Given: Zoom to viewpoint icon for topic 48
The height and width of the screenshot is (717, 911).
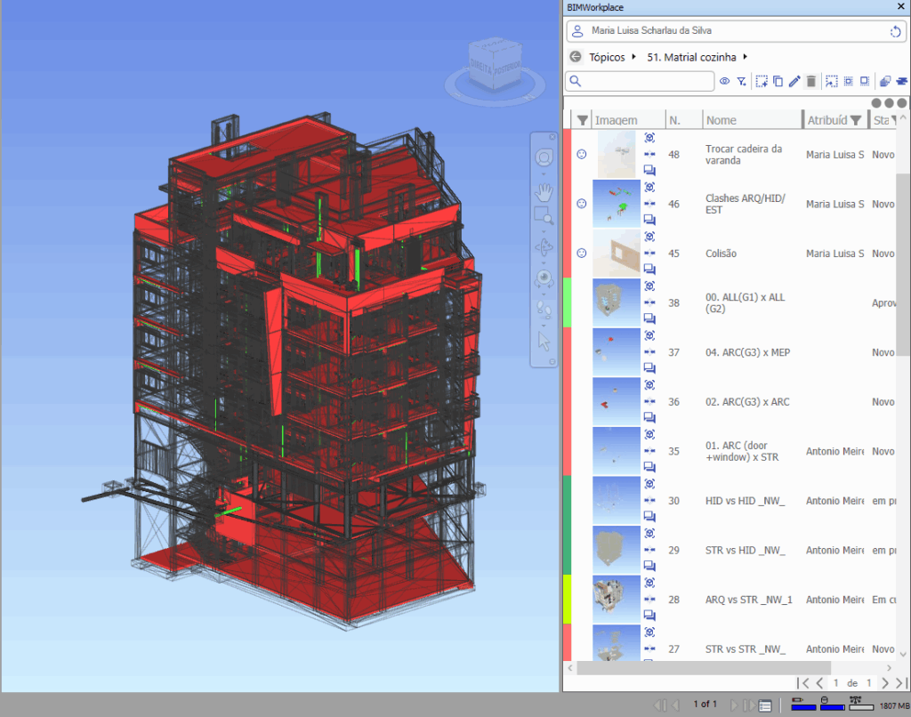Looking at the screenshot, I should point(649,138).
